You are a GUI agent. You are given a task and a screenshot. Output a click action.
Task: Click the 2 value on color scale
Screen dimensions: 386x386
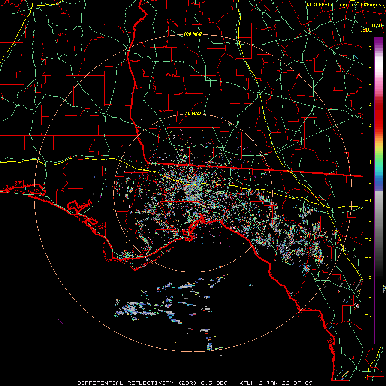(370, 144)
